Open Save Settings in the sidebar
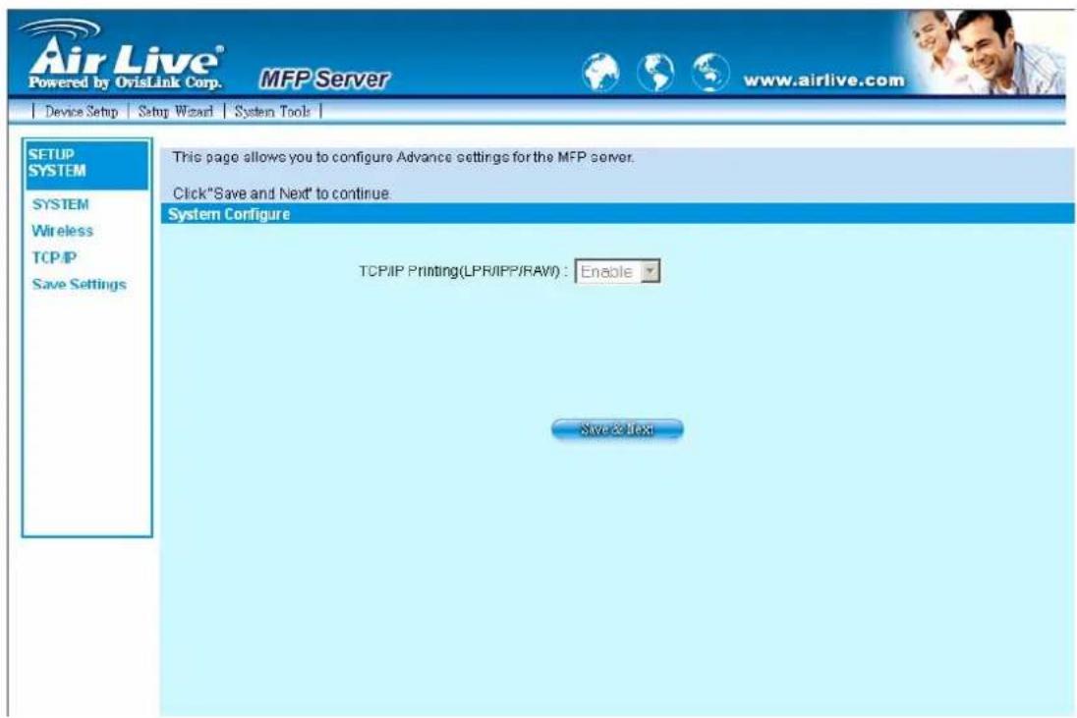 point(79,284)
